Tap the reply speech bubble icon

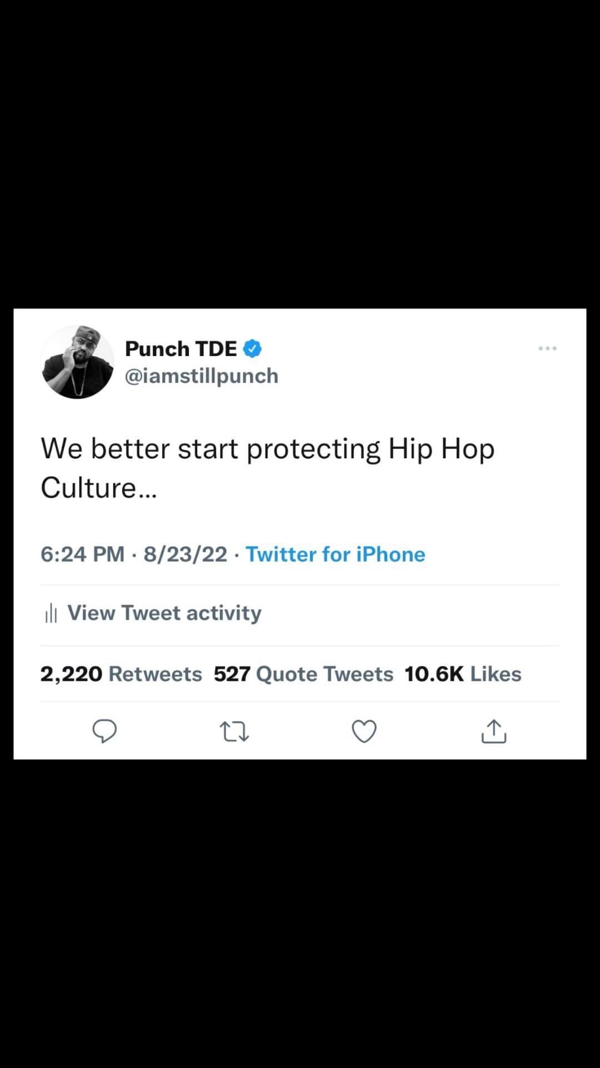(104, 731)
